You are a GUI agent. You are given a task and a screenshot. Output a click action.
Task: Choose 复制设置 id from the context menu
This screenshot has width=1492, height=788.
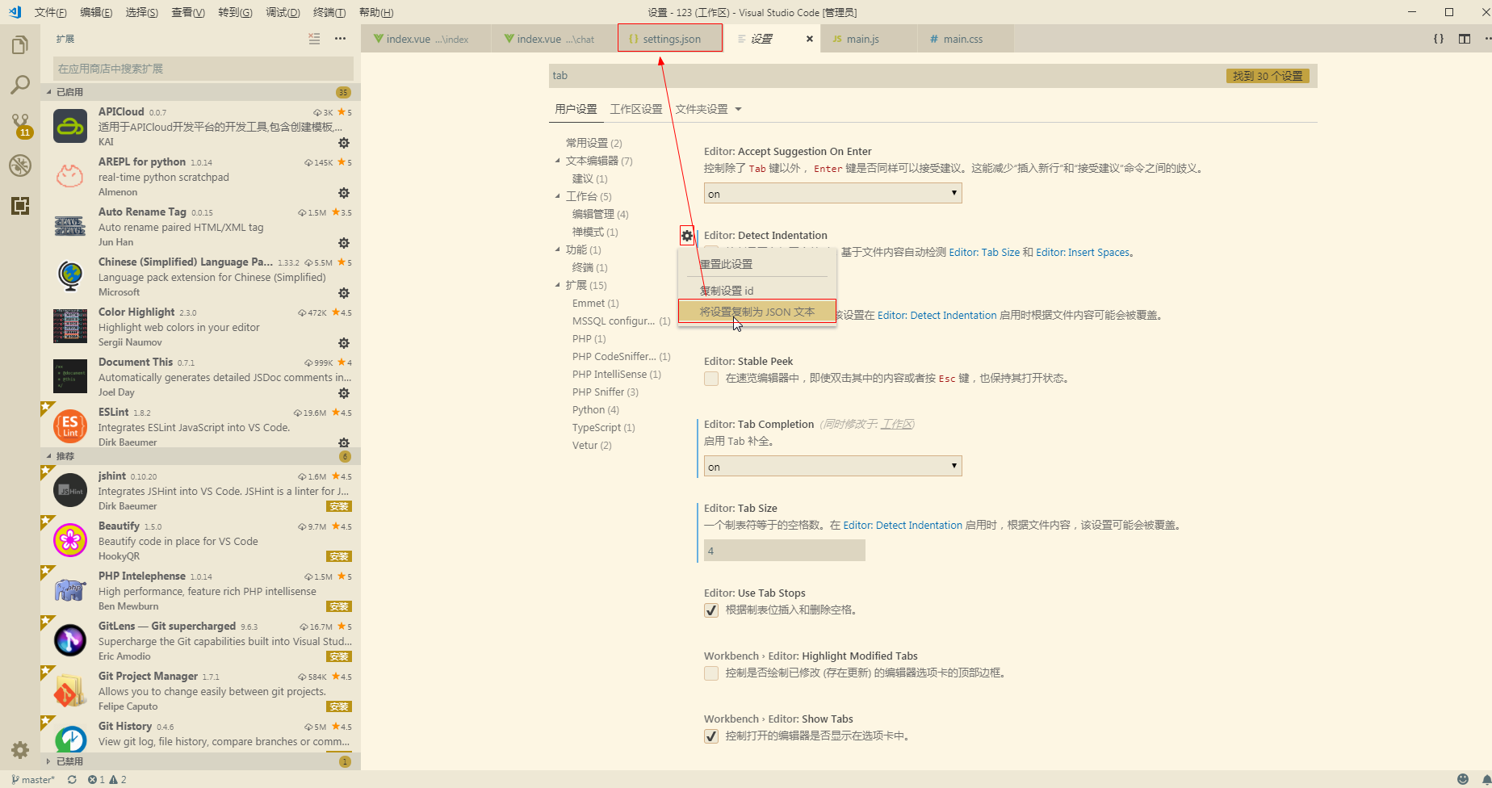756,291
